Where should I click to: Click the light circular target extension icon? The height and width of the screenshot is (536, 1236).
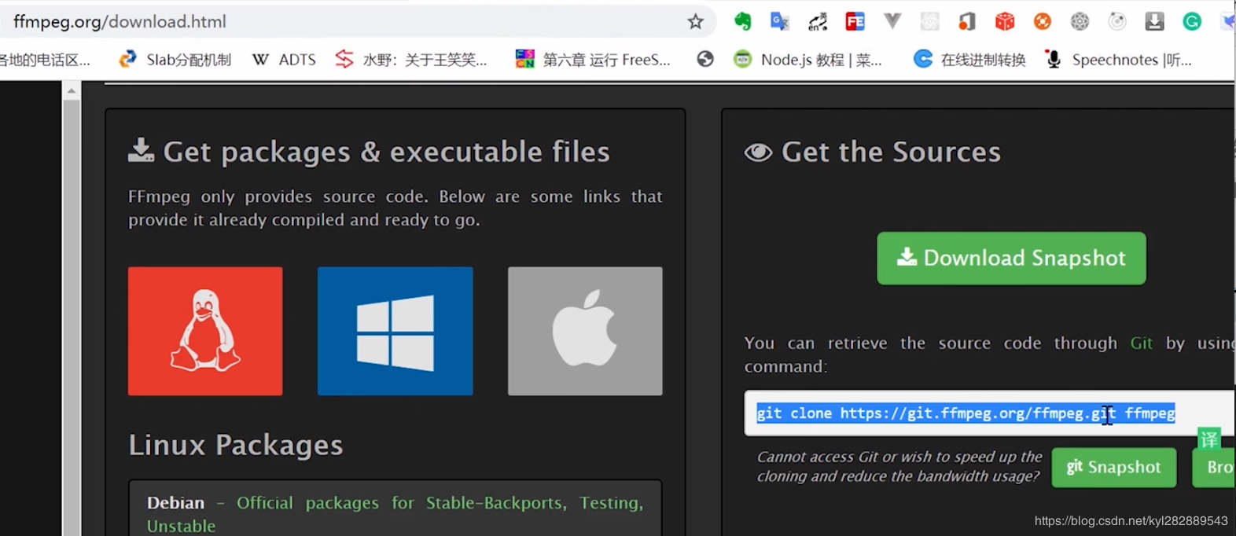coord(1117,22)
